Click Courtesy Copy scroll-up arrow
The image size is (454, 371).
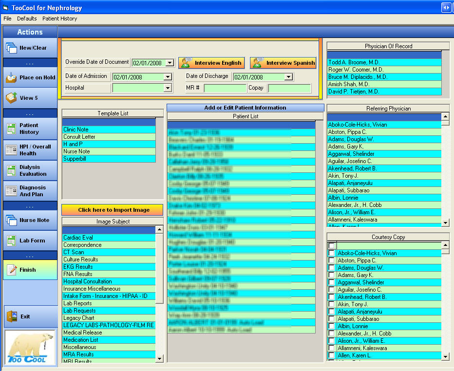click(445, 245)
